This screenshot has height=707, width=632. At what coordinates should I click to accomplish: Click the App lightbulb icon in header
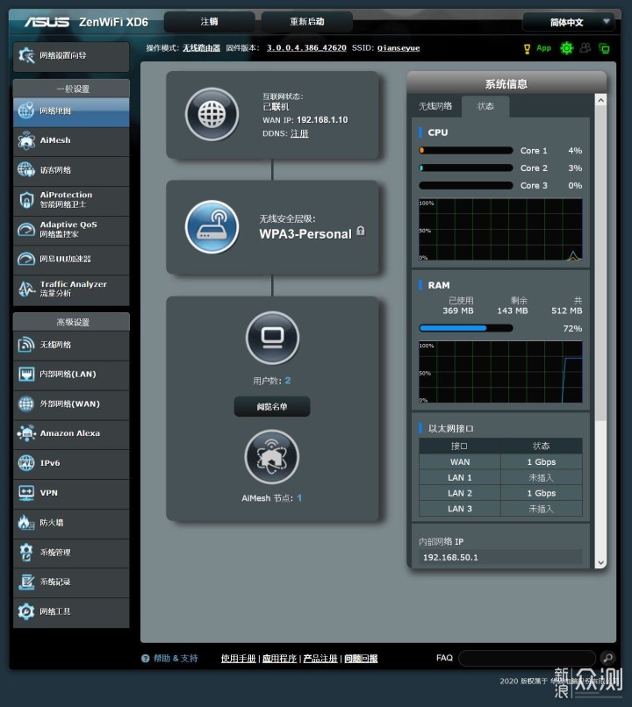coord(527,49)
